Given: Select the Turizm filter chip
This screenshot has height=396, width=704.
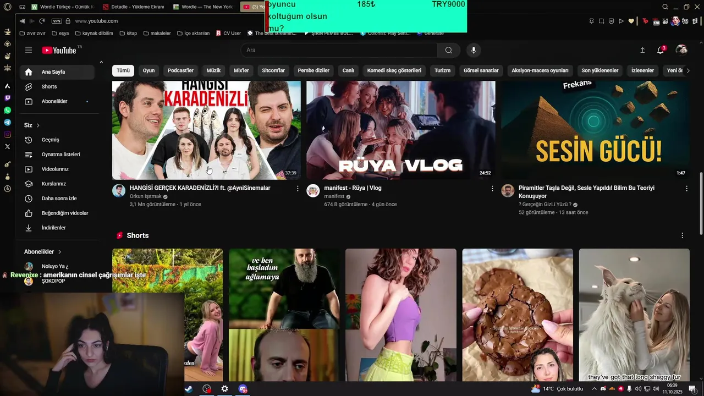Looking at the screenshot, I should click(442, 70).
